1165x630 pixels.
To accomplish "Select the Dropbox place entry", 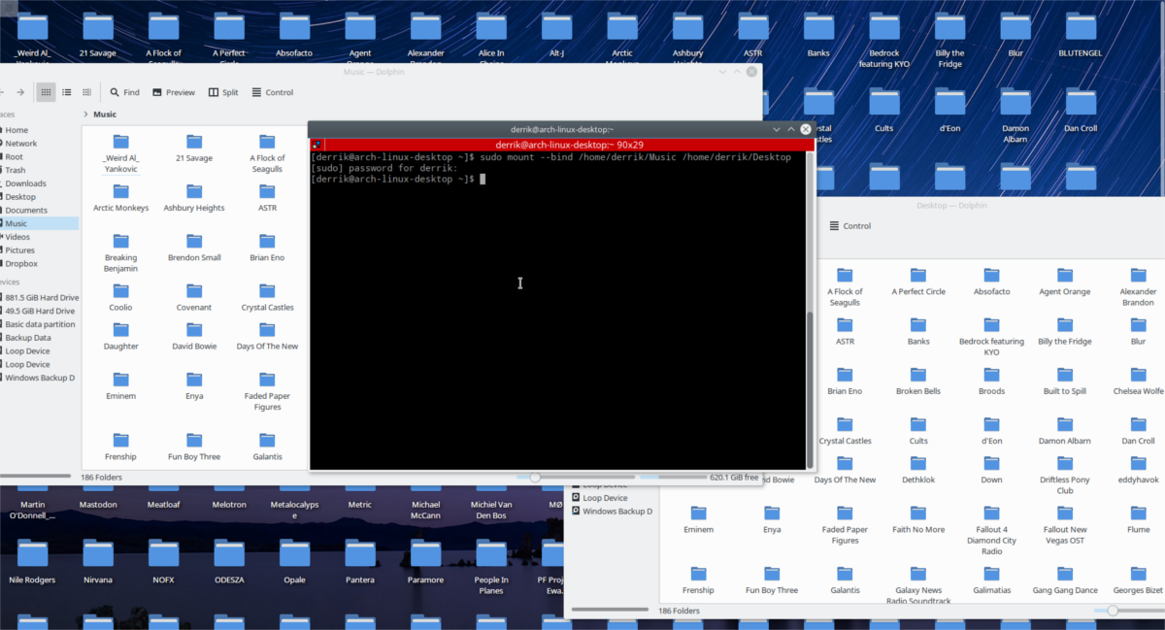I will 21,263.
